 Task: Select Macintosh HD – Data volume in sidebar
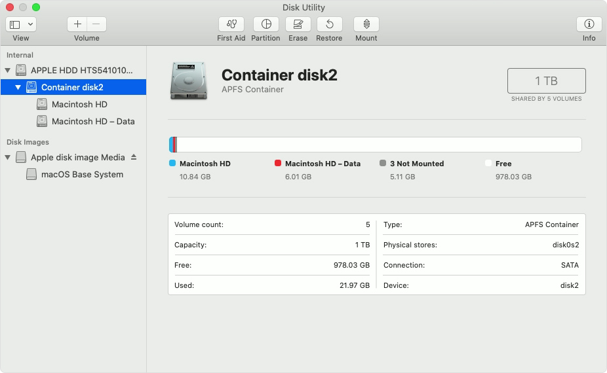pyautogui.click(x=73, y=121)
